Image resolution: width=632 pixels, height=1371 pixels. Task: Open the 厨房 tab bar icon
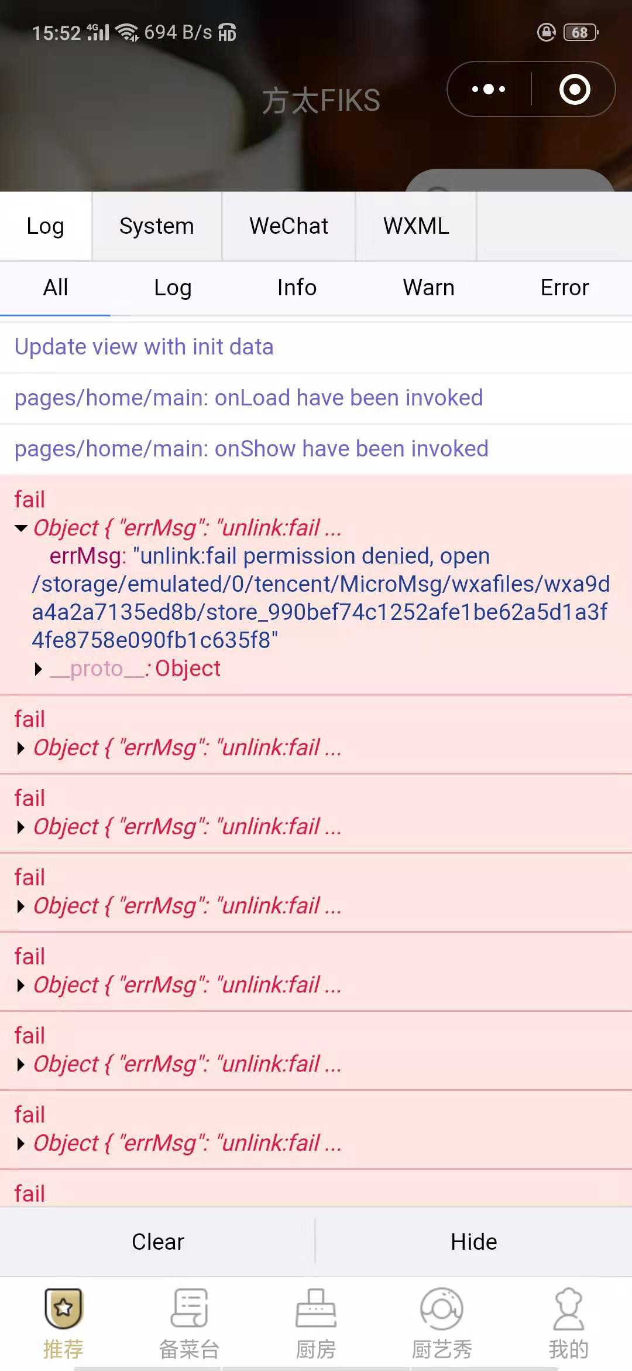click(x=316, y=1308)
